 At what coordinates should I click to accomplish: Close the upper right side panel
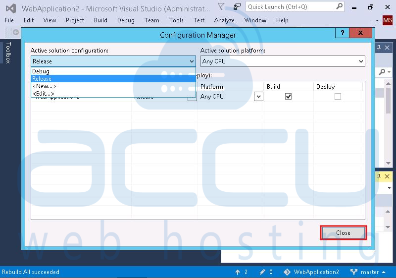pyautogui.click(x=387, y=47)
